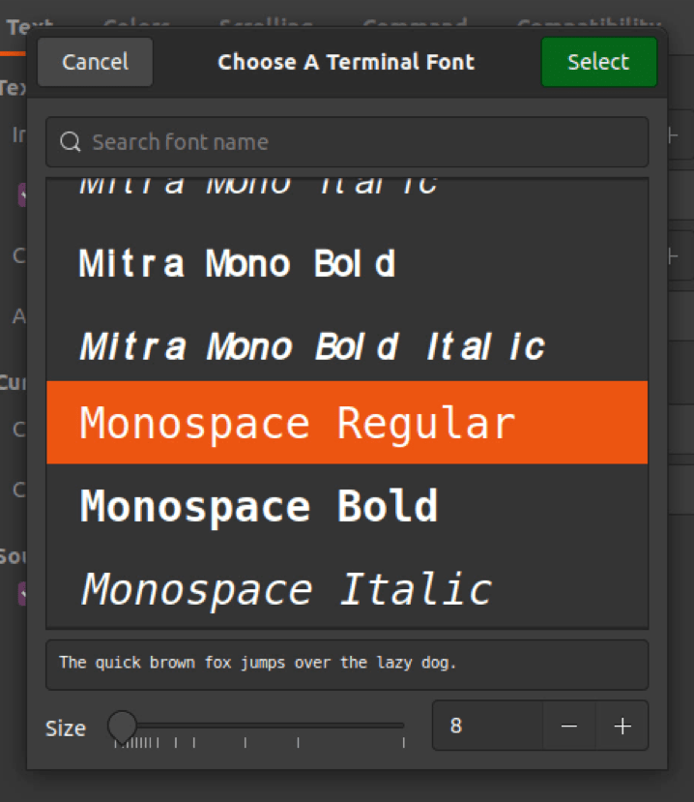
Task: Click the minus stepper to decrease font size
Action: 568,726
